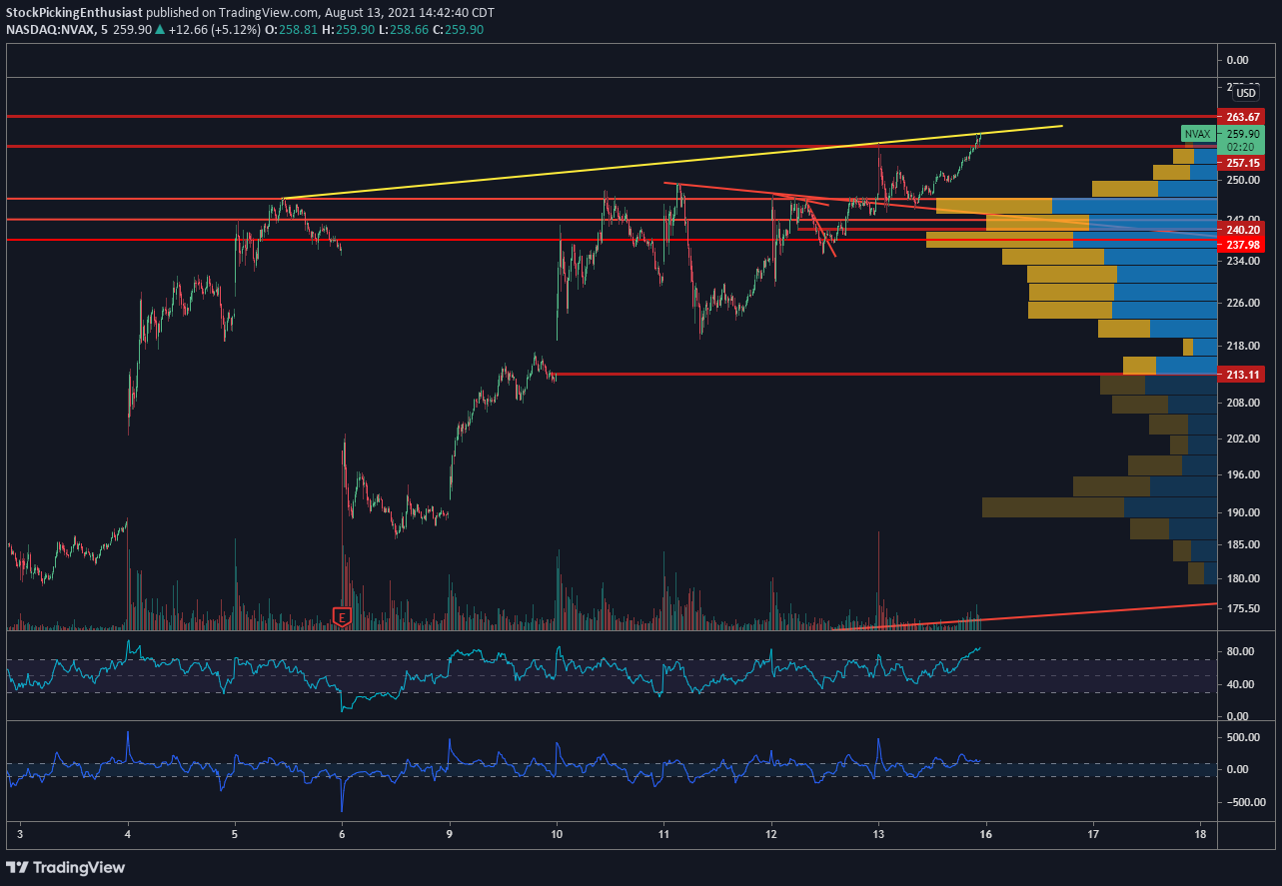Click the current price 259.90 green label
The height and width of the screenshot is (886, 1282).
1242,133
